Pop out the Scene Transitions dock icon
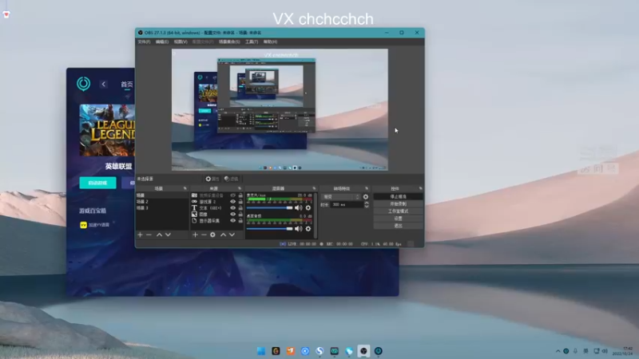Viewport: 639px width, 359px height. 367,188
